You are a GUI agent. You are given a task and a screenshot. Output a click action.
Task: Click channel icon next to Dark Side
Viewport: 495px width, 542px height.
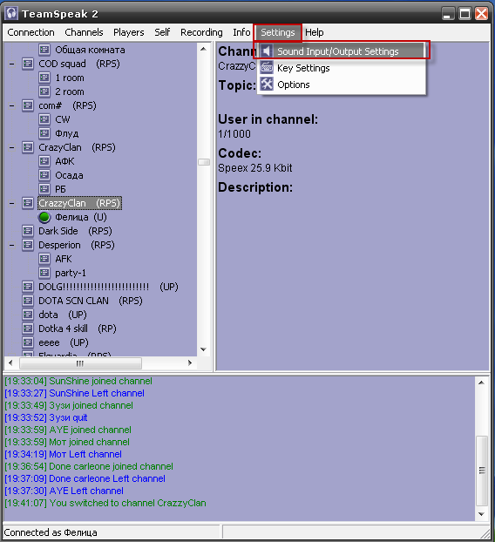tap(28, 231)
